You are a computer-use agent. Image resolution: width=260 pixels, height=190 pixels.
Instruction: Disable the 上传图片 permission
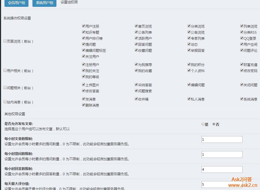coord(84,85)
